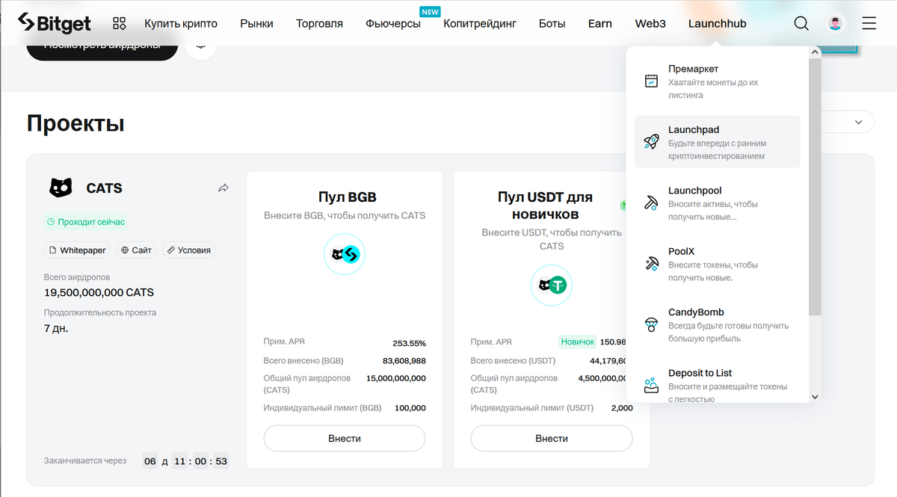Screen dimensions: 897x497
Task: Click the Проходит сейчас status badge
Action: [85, 222]
